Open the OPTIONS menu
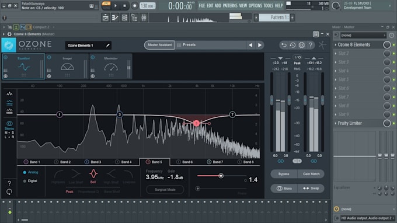397x223 pixels. click(255, 6)
